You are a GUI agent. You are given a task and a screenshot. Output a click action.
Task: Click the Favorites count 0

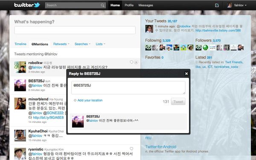click(x=163, y=58)
